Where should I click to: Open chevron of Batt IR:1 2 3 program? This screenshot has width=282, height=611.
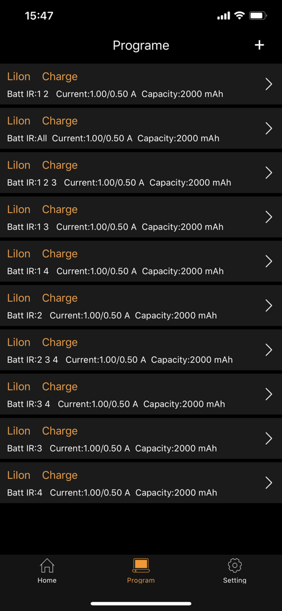269,173
